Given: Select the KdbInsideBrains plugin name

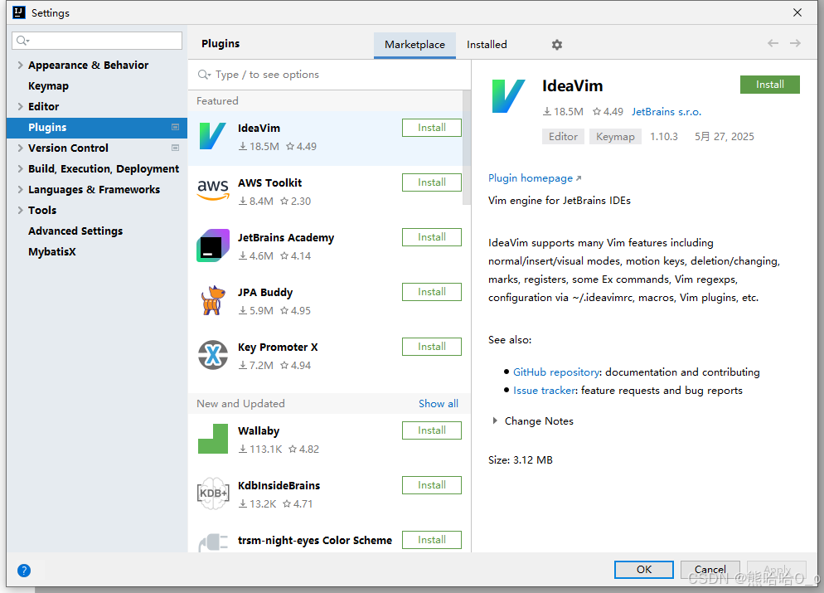Looking at the screenshot, I should click(x=279, y=486).
